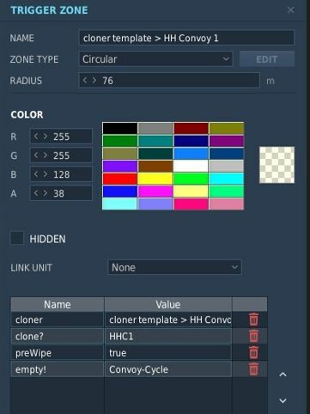Pick the bright green color swatch
This screenshot has height=414, width=310.
(x=191, y=179)
